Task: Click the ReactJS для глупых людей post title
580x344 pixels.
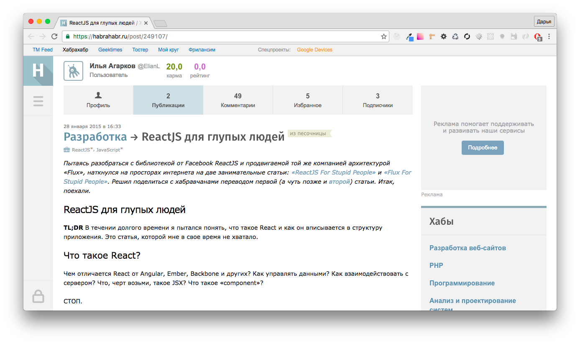Action: point(213,136)
